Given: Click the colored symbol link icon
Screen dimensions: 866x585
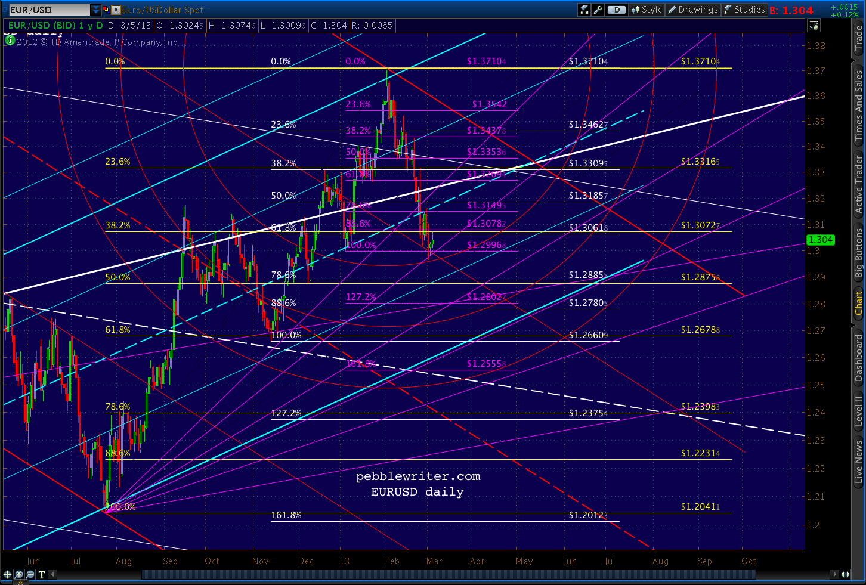Looking at the screenshot, I should click(x=106, y=10).
